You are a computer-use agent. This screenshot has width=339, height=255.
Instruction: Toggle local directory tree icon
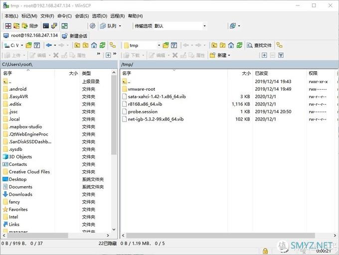coord(113,45)
